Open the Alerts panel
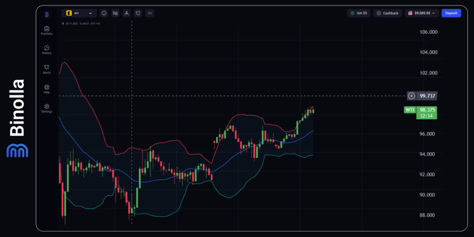 [47, 69]
